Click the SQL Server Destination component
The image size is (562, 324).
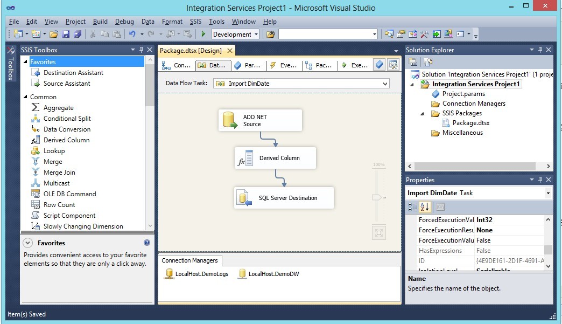tap(284, 198)
